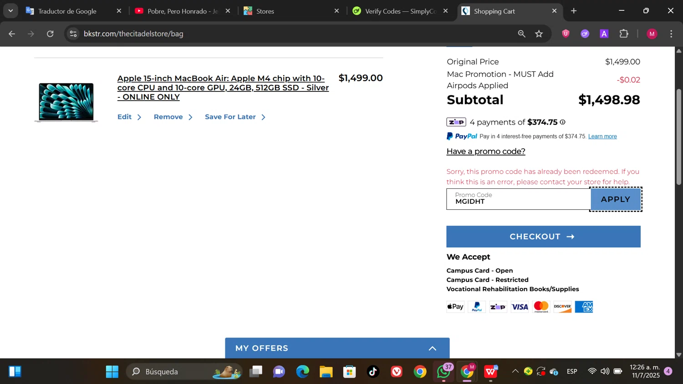Edit the MacBook Air cart item

coord(129,117)
